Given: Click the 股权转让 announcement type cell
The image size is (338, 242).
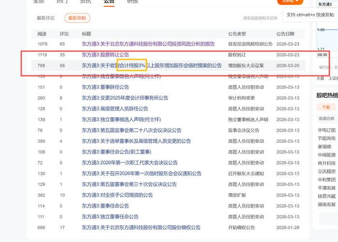Looking at the screenshot, I should 237,55.
